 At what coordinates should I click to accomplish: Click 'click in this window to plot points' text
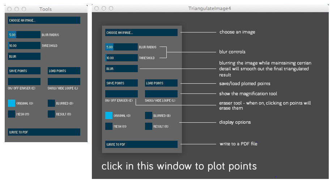tap(179, 166)
